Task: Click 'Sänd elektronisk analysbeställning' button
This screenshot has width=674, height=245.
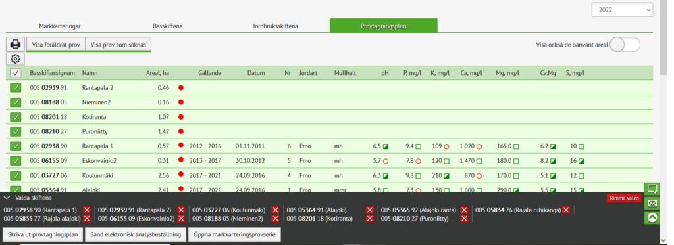Action: coord(136,234)
